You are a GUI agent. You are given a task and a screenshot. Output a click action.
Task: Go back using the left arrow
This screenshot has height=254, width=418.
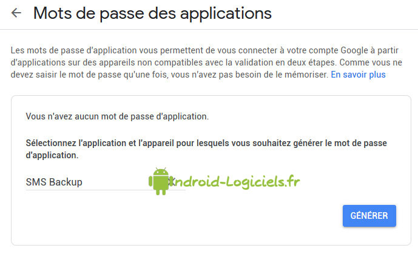[x=16, y=13]
